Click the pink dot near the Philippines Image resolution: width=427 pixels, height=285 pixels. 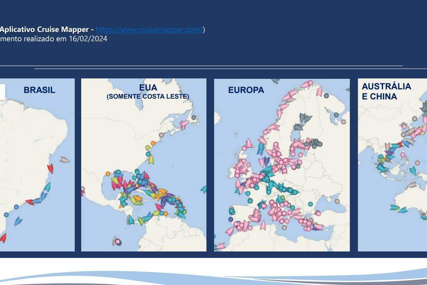click(403, 154)
